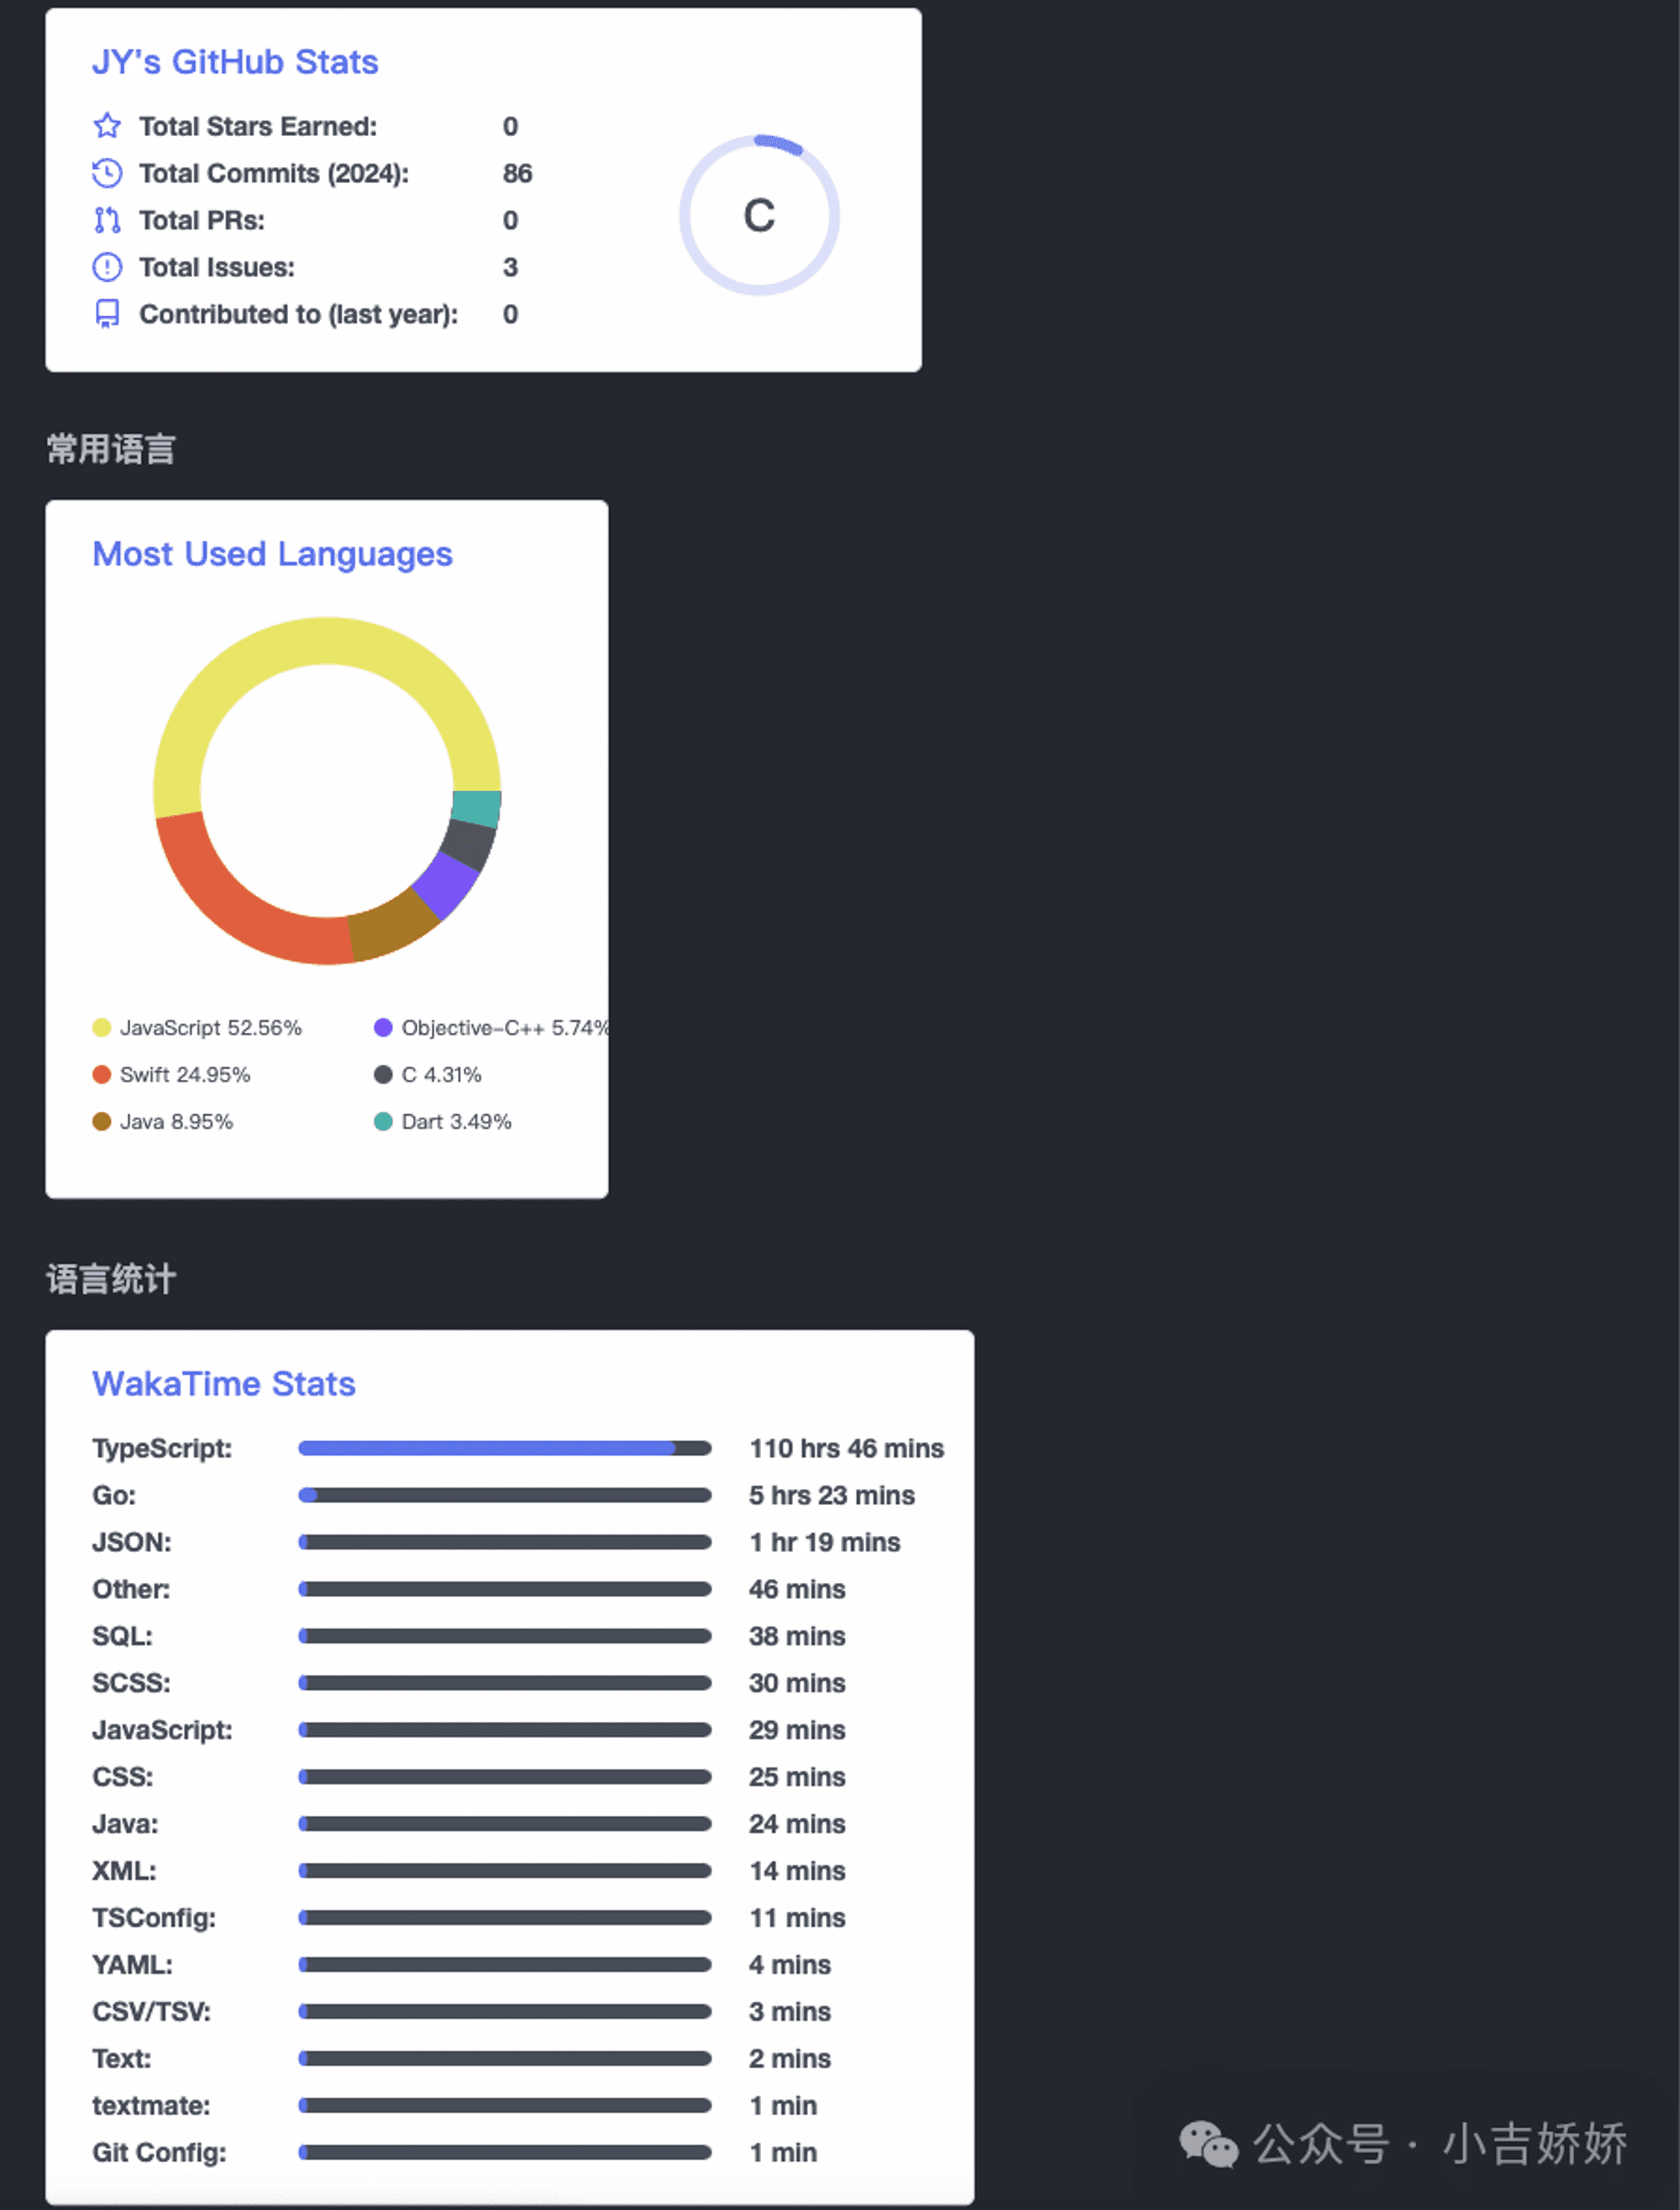This screenshot has height=2210, width=1680.
Task: Click the text JavaScript 52.56%
Action: [210, 1028]
